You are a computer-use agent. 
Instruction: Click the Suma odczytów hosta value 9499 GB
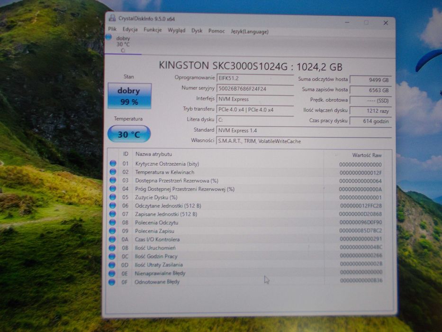click(370, 80)
